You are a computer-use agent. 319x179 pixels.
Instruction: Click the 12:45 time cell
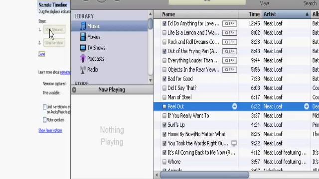tap(254, 23)
